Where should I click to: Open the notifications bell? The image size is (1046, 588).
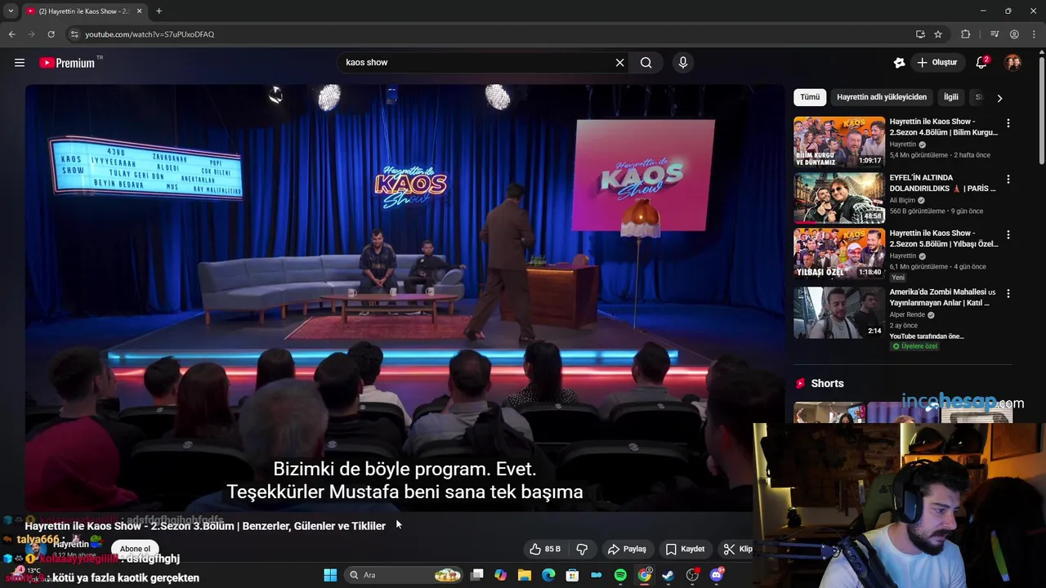[981, 63]
